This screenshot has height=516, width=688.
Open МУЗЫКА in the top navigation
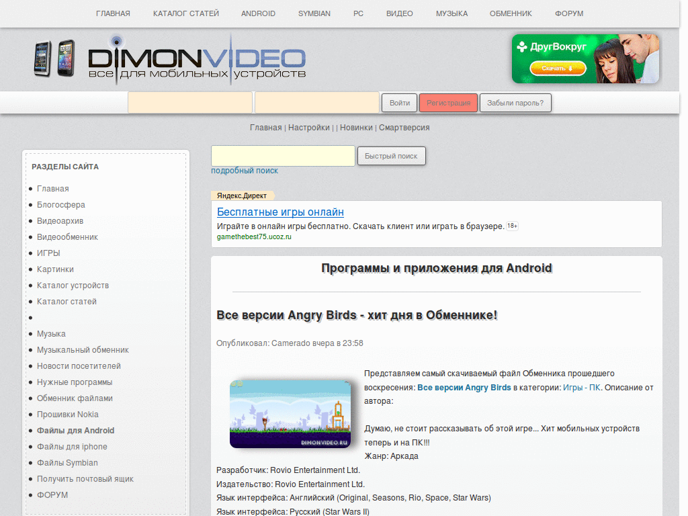coord(451,13)
